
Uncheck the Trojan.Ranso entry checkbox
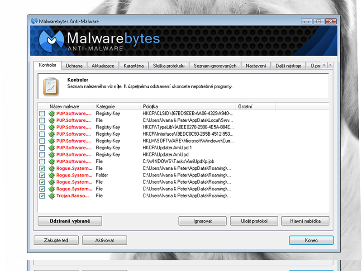[x=42, y=196]
